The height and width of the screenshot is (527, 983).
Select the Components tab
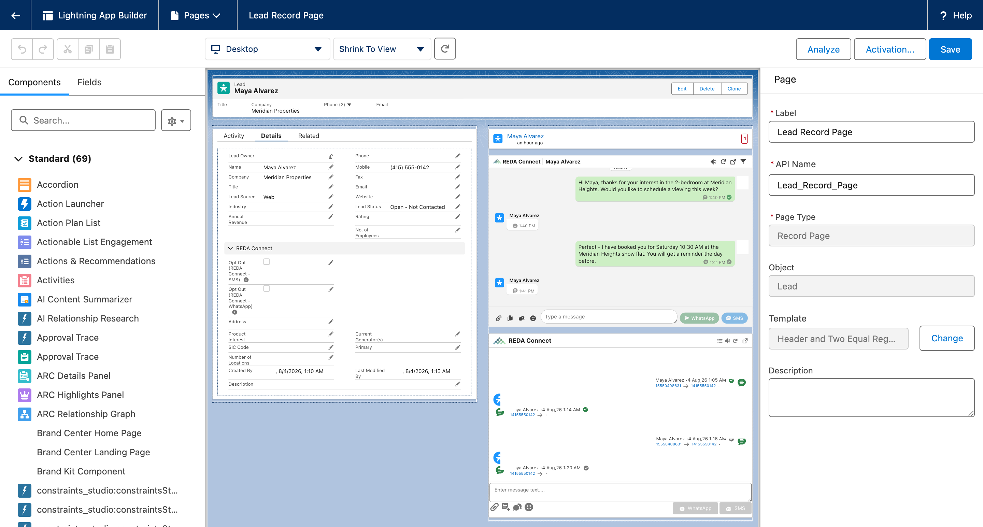34,82
